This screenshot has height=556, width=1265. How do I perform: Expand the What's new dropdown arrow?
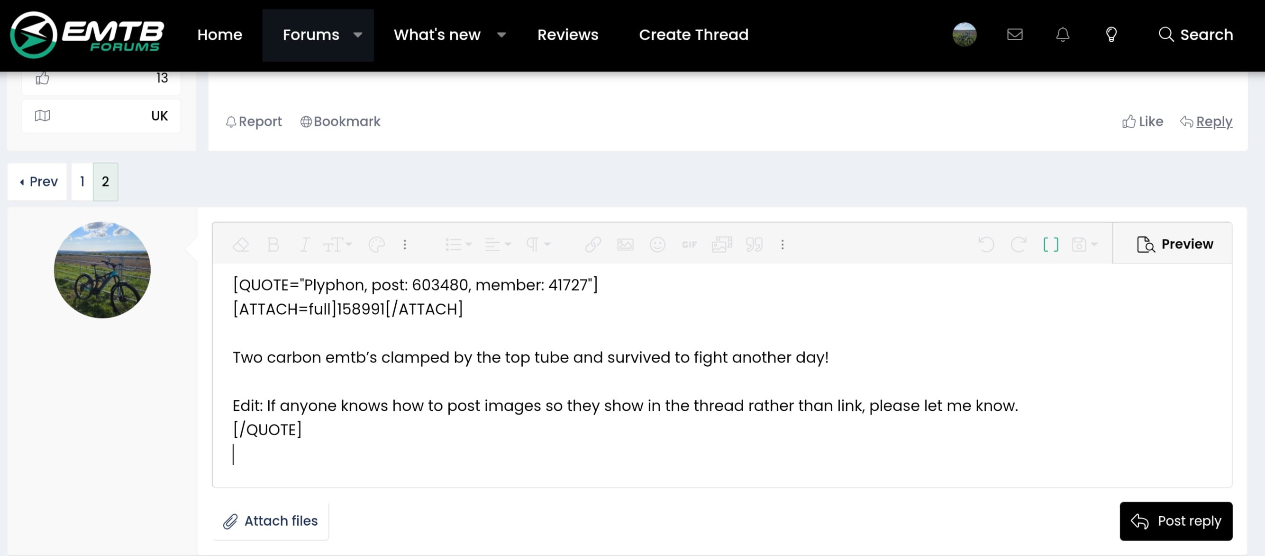point(501,35)
